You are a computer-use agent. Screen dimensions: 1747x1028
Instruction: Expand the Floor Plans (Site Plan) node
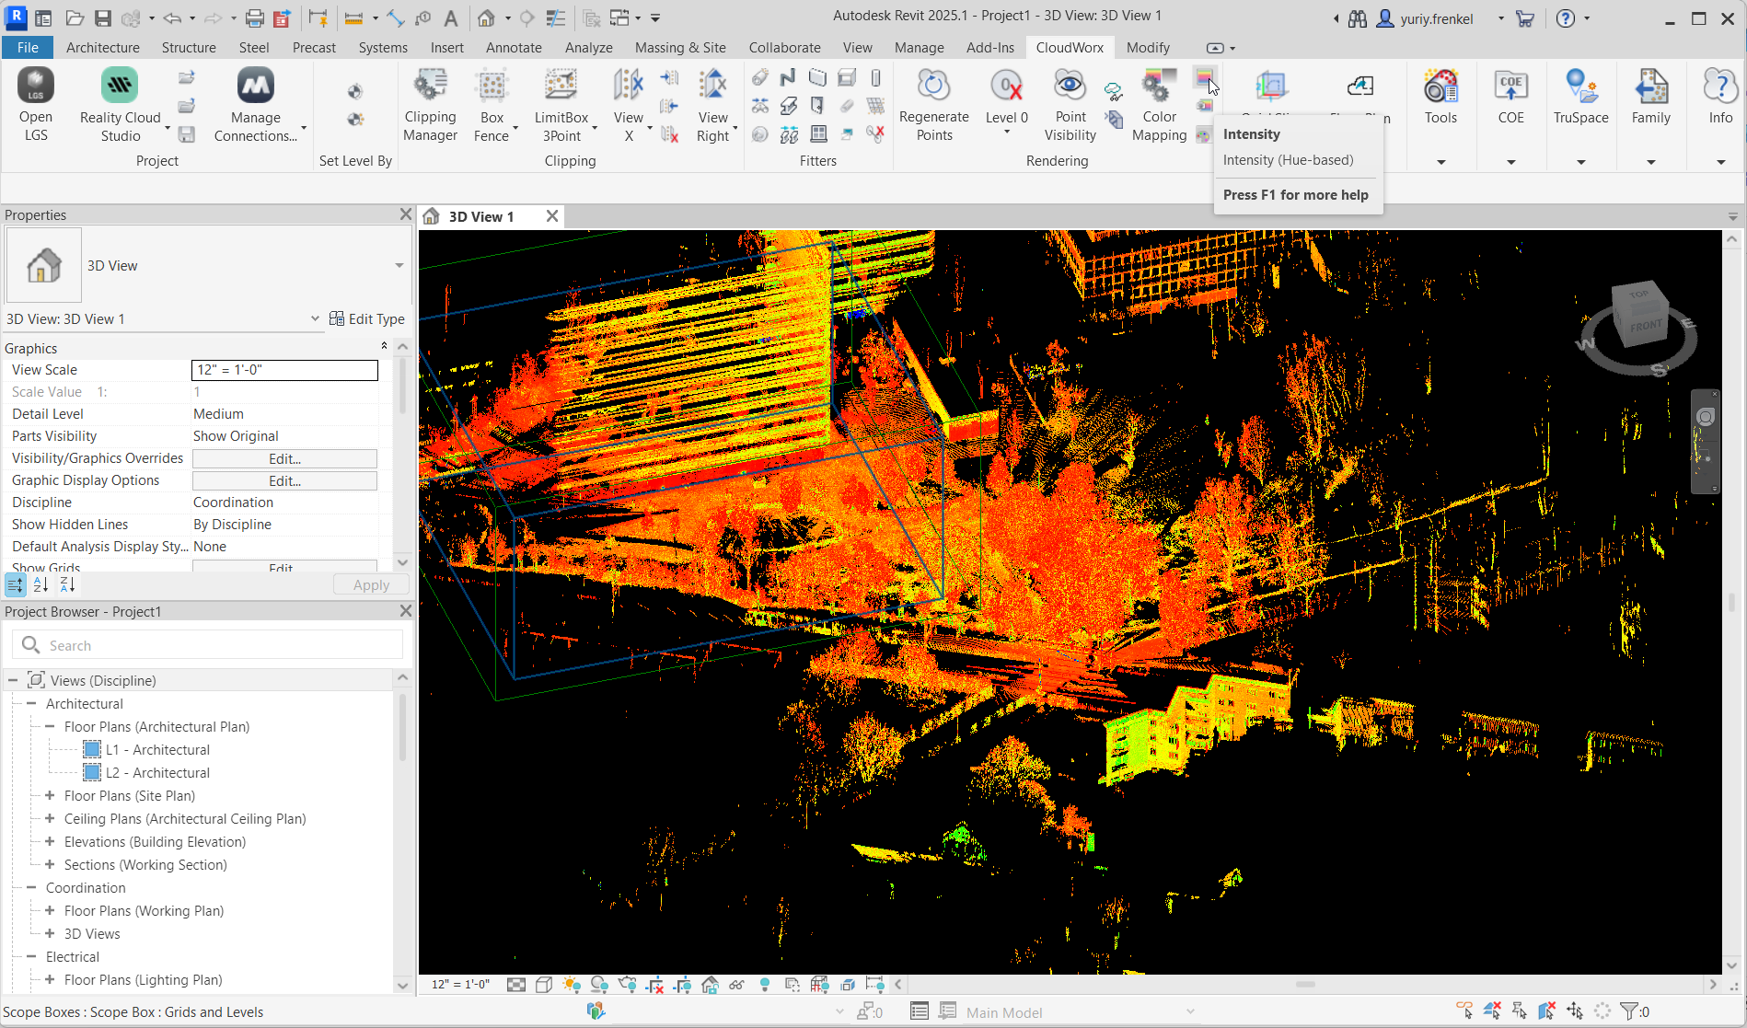coord(50,796)
